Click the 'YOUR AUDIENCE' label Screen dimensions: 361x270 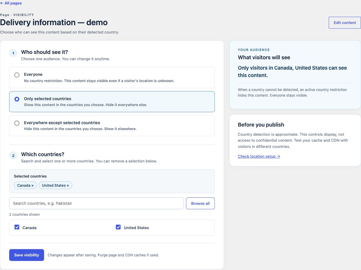[x=254, y=50]
